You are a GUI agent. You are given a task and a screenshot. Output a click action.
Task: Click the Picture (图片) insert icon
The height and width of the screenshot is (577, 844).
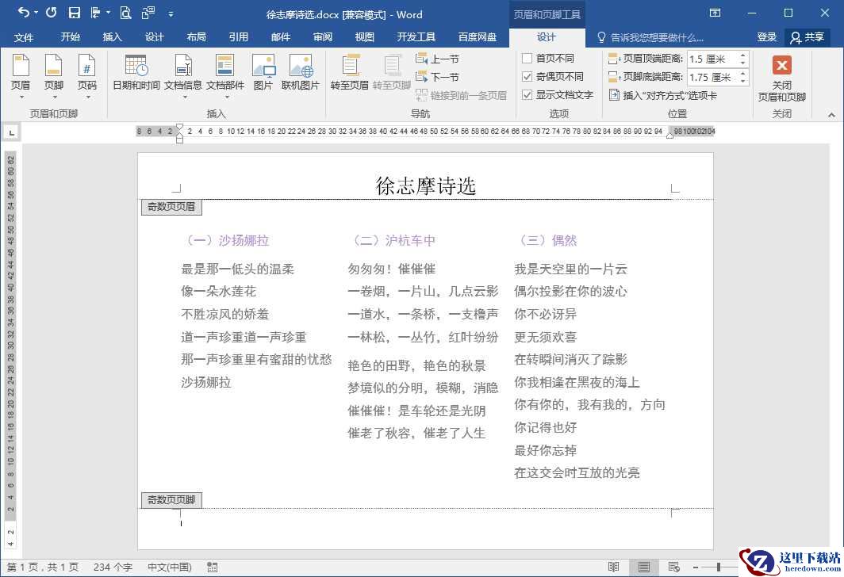pos(263,67)
